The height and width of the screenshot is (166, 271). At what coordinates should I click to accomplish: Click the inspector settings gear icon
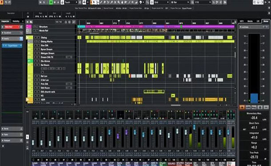(x=3, y=146)
